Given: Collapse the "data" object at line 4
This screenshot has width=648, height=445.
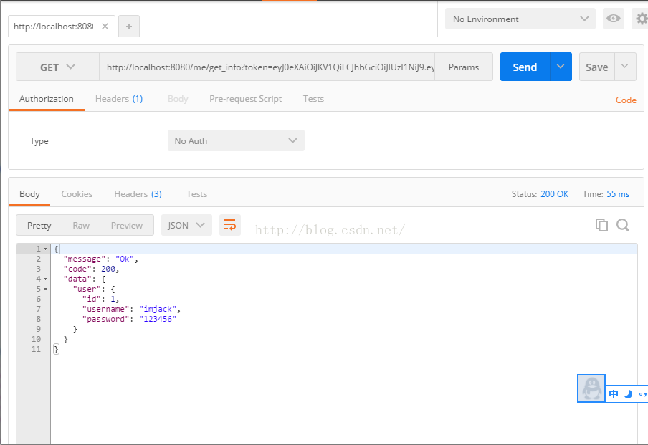Looking at the screenshot, I should tap(45, 279).
